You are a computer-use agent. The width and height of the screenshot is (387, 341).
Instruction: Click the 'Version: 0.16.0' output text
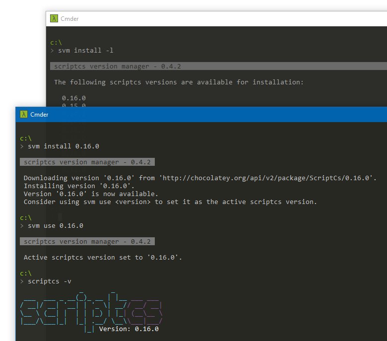click(x=129, y=329)
